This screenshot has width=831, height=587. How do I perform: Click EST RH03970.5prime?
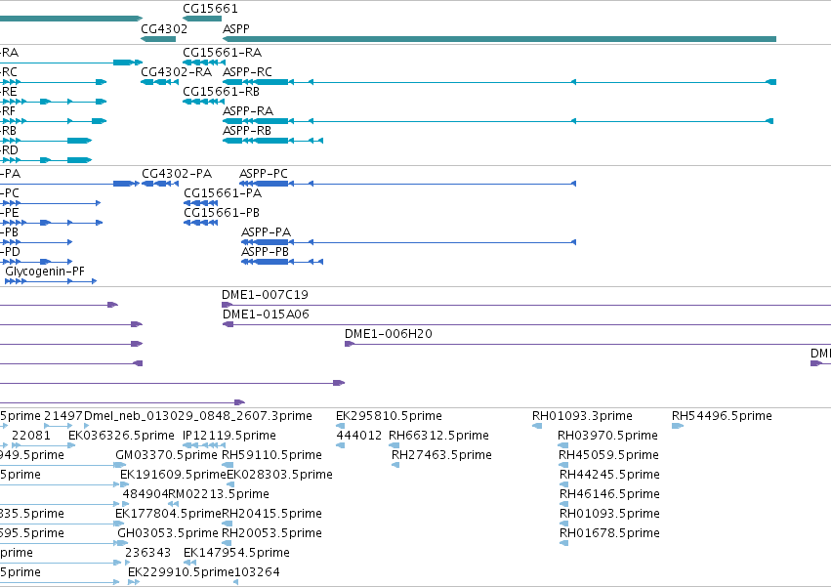click(608, 436)
